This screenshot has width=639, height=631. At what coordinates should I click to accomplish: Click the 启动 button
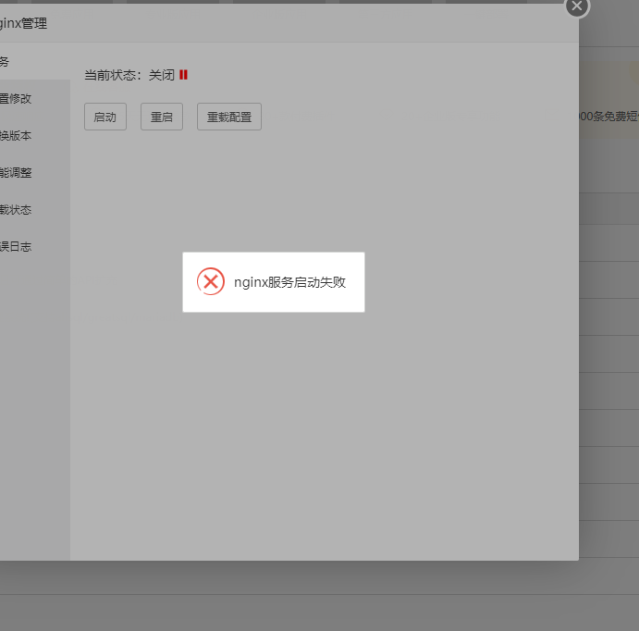click(105, 117)
